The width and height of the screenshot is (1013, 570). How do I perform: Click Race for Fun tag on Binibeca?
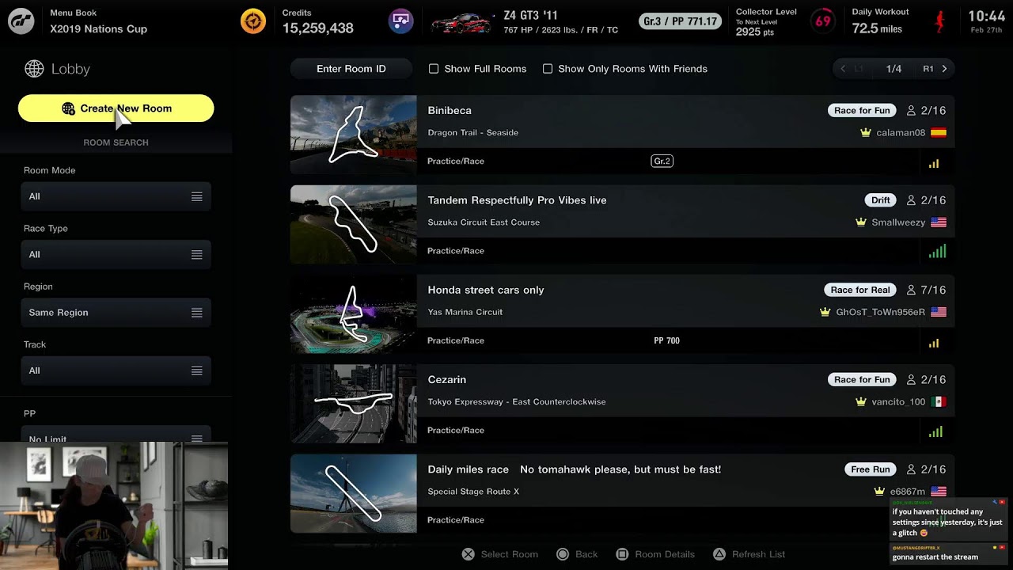(x=862, y=110)
